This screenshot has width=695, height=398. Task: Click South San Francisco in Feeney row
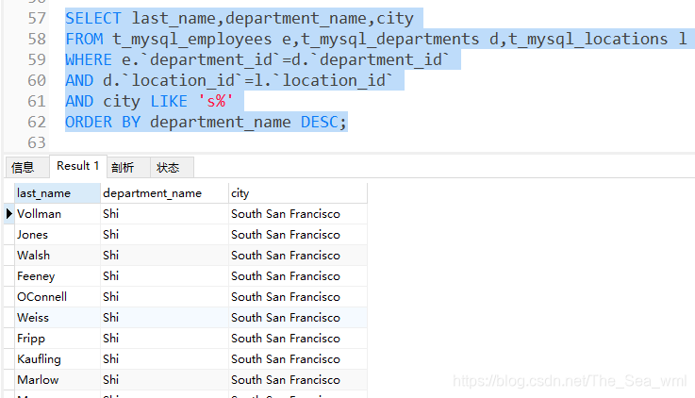298,276
